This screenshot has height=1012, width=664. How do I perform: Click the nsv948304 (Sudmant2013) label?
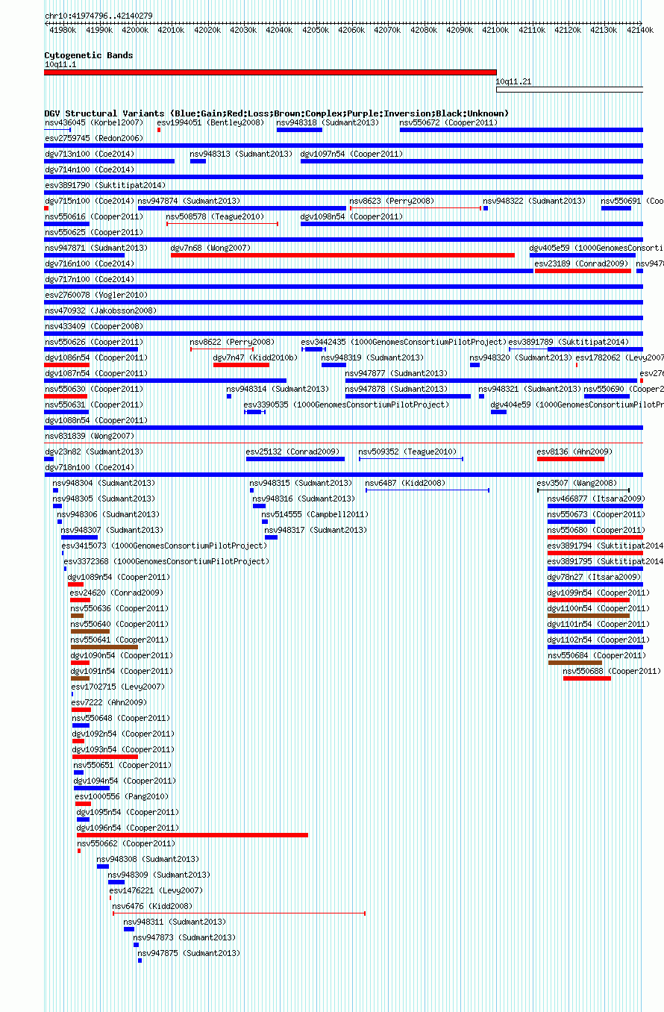click(x=104, y=483)
